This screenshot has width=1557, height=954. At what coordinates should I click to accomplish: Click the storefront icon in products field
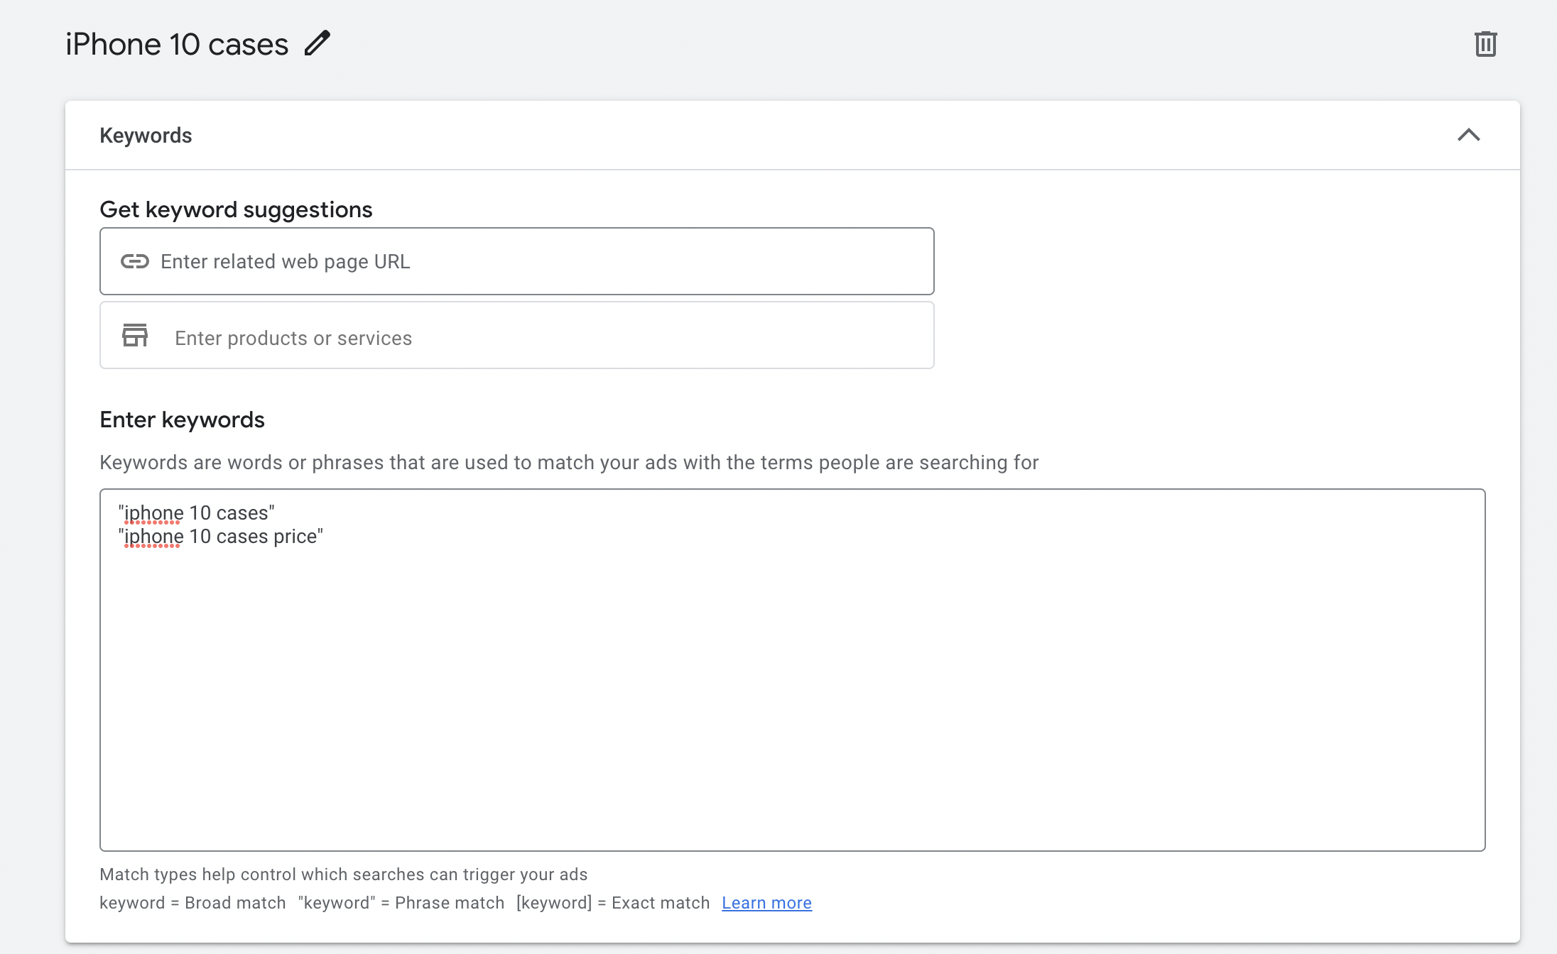(x=135, y=335)
